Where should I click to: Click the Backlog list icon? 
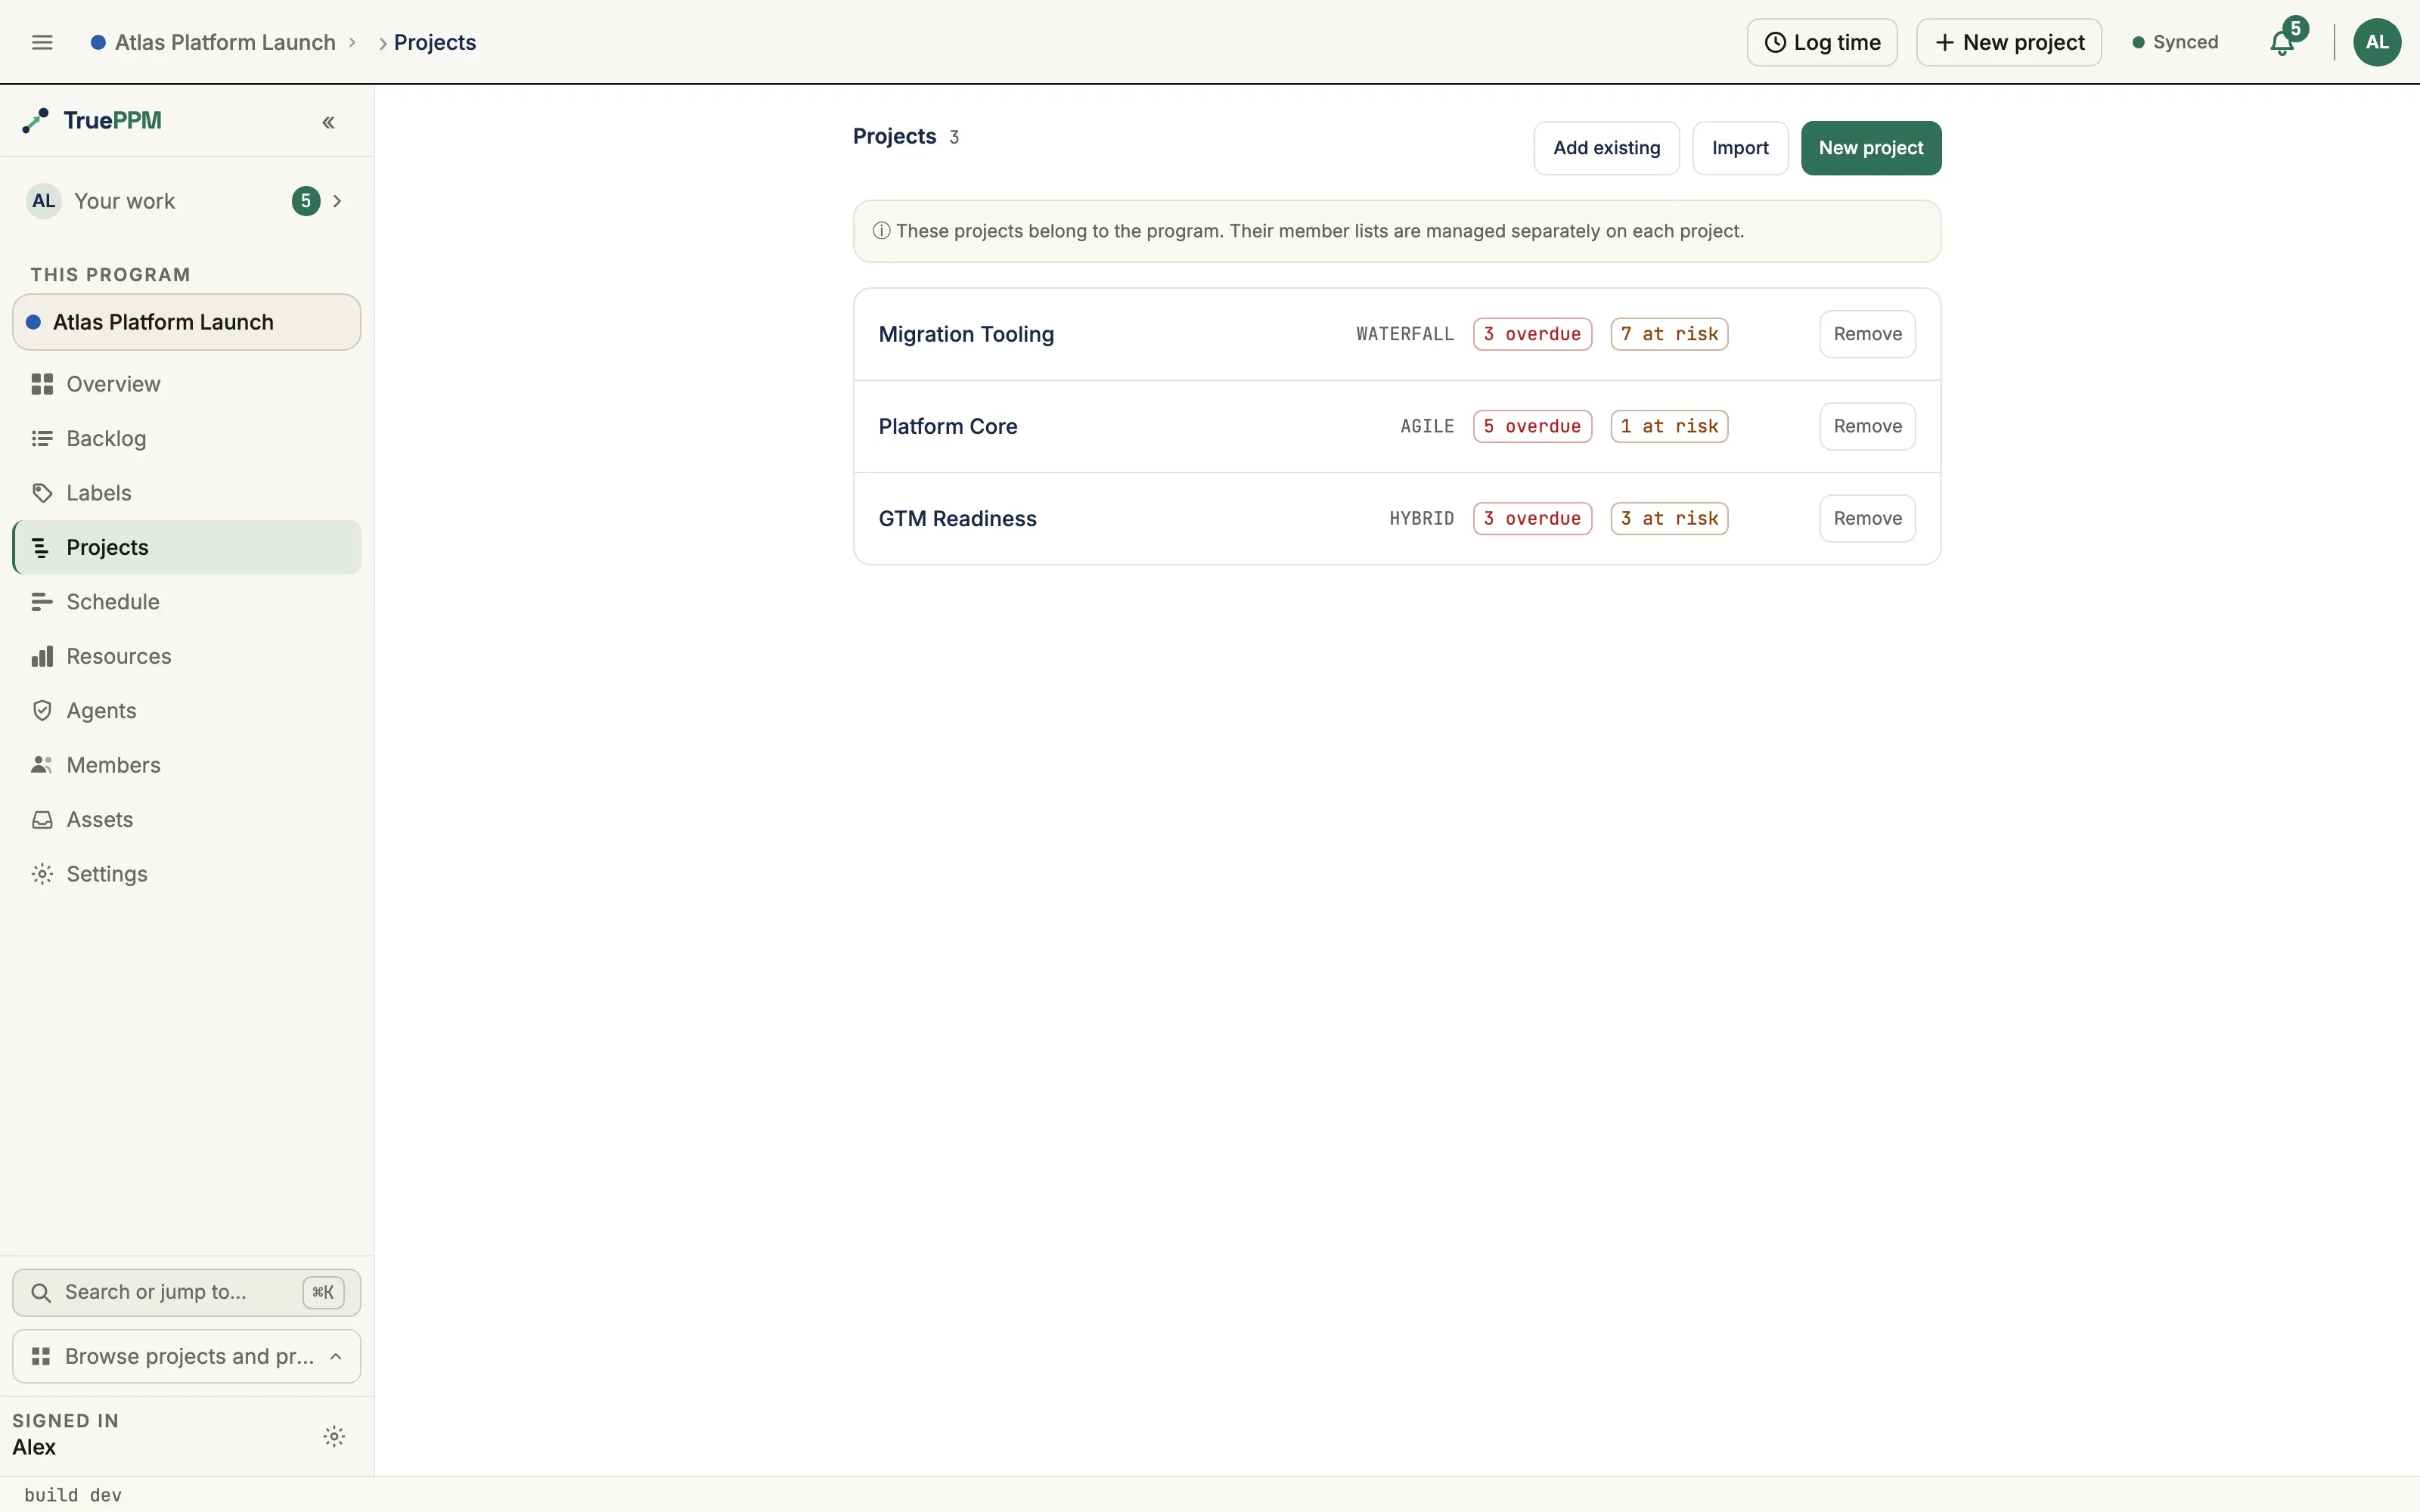(42, 438)
